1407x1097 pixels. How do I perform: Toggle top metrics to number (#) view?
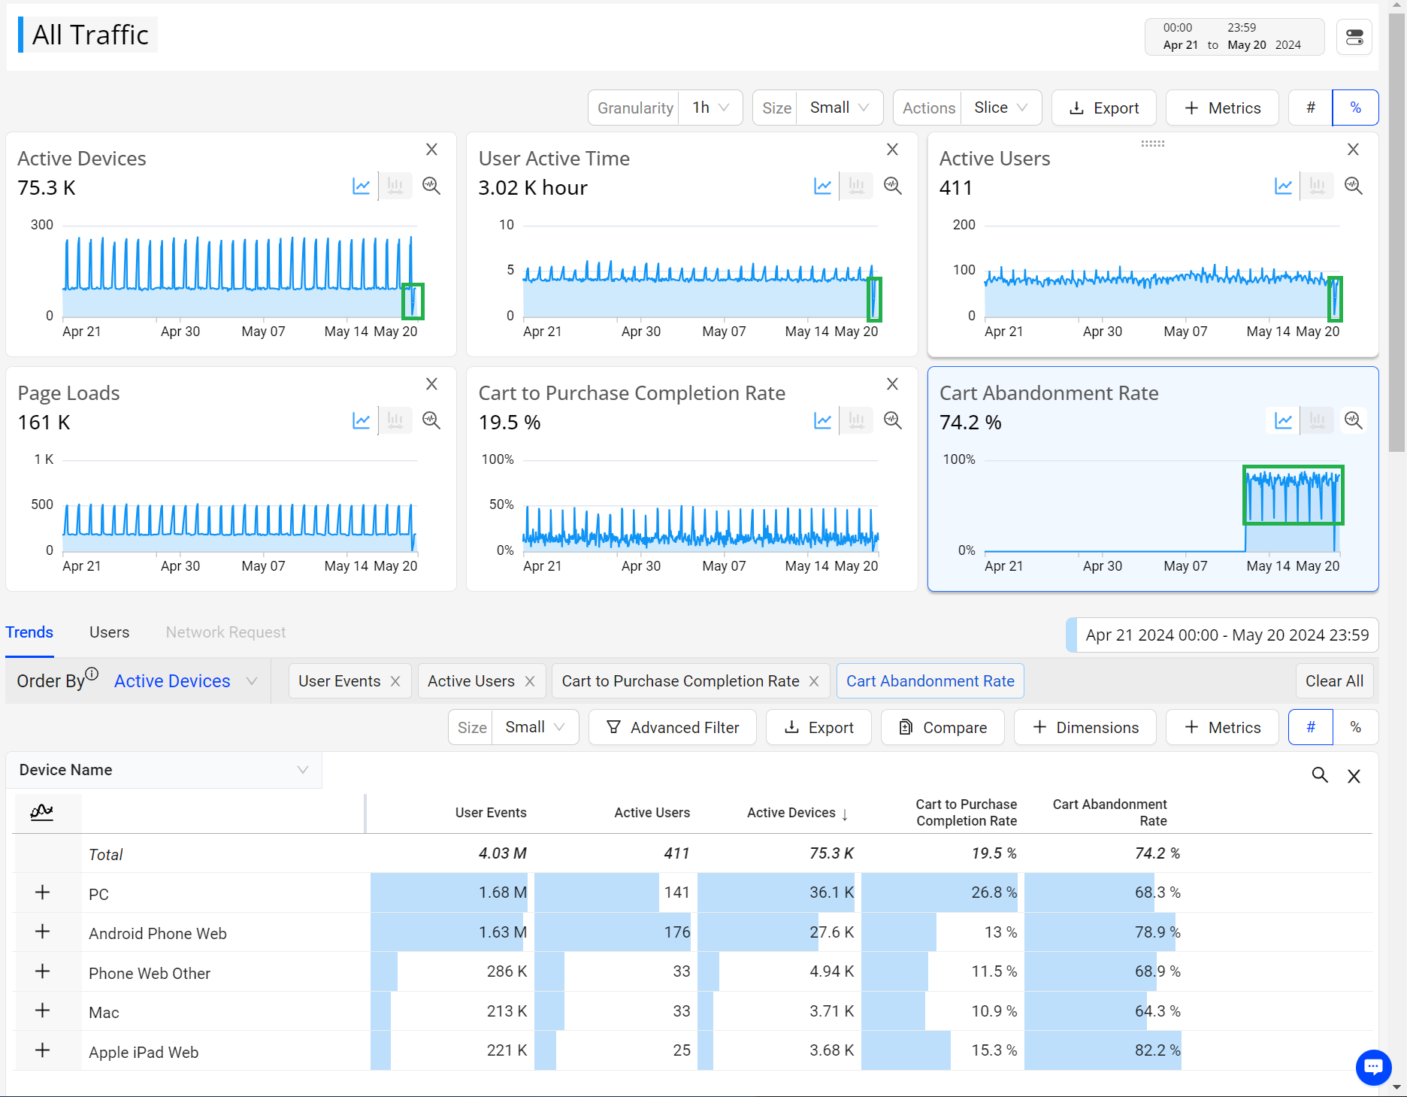pos(1310,108)
